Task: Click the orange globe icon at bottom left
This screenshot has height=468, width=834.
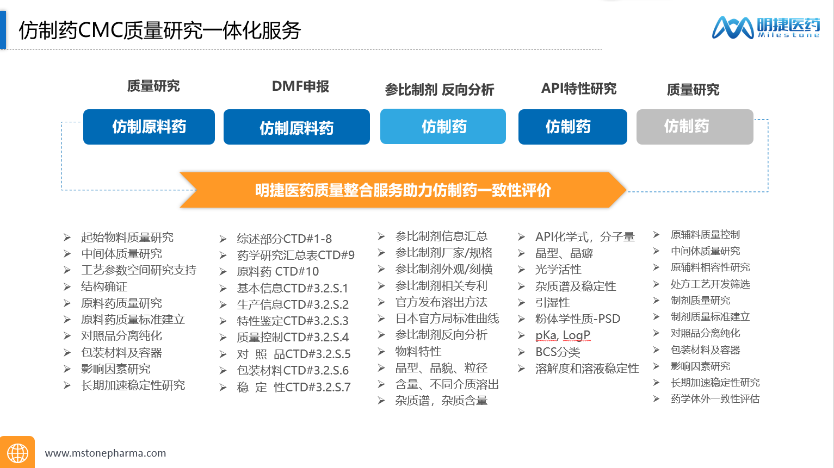Action: click(18, 452)
